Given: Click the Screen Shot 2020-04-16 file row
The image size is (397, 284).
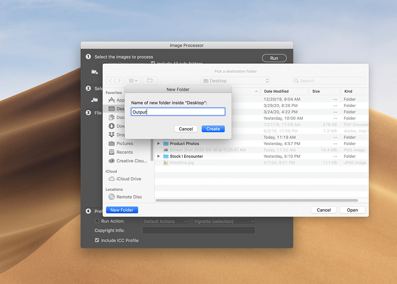Looking at the screenshot, I should tap(262, 150).
